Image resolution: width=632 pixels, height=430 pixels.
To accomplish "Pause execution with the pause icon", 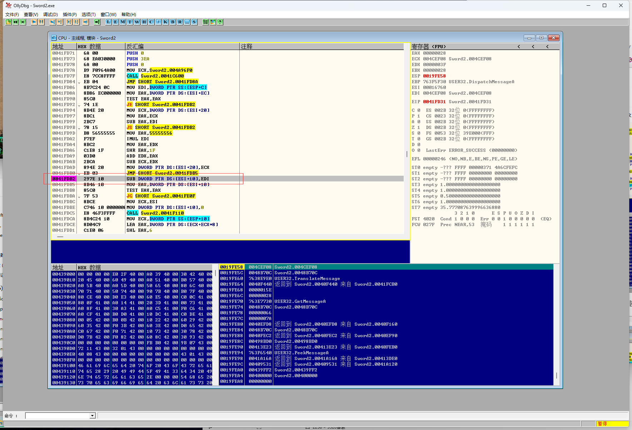I will click(x=41, y=22).
